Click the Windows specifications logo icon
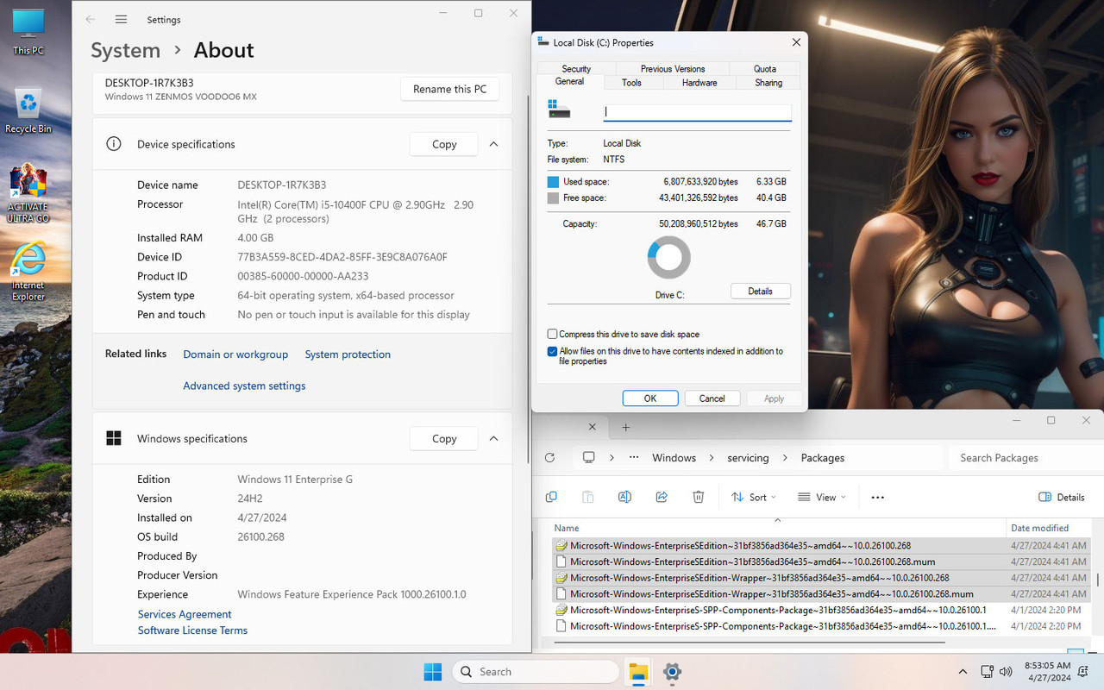Image resolution: width=1104 pixels, height=690 pixels. click(x=113, y=438)
